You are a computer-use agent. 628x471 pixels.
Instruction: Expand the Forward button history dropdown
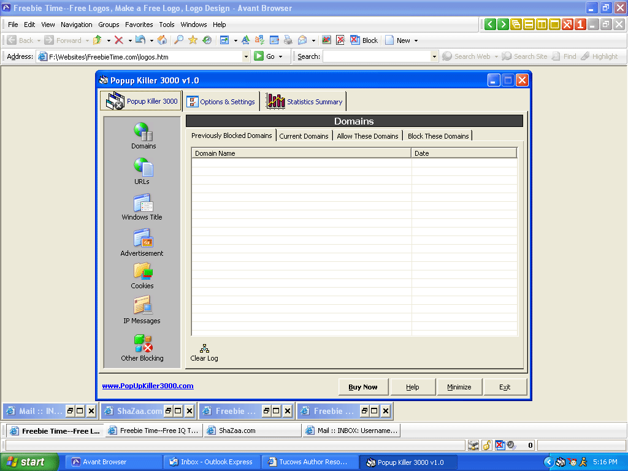point(87,40)
